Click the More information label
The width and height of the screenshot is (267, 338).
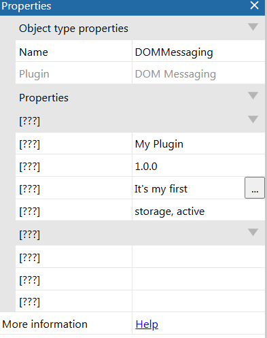pos(45,324)
